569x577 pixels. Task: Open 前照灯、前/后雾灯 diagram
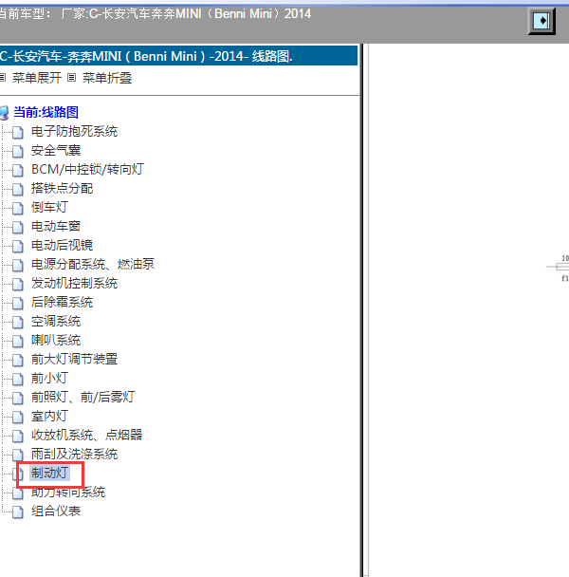pyautogui.click(x=83, y=397)
